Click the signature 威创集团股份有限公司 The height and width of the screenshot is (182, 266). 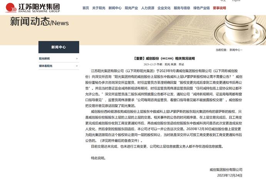click(x=226, y=170)
